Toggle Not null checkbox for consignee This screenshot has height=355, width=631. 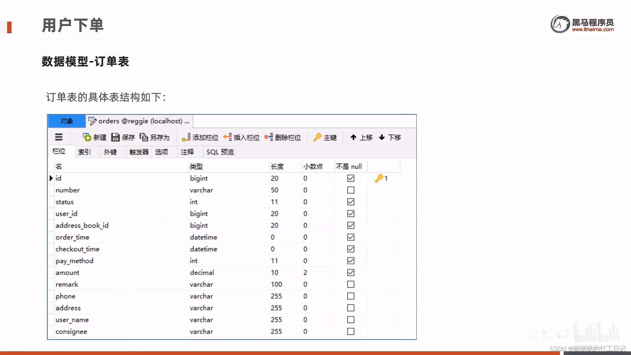[351, 331]
